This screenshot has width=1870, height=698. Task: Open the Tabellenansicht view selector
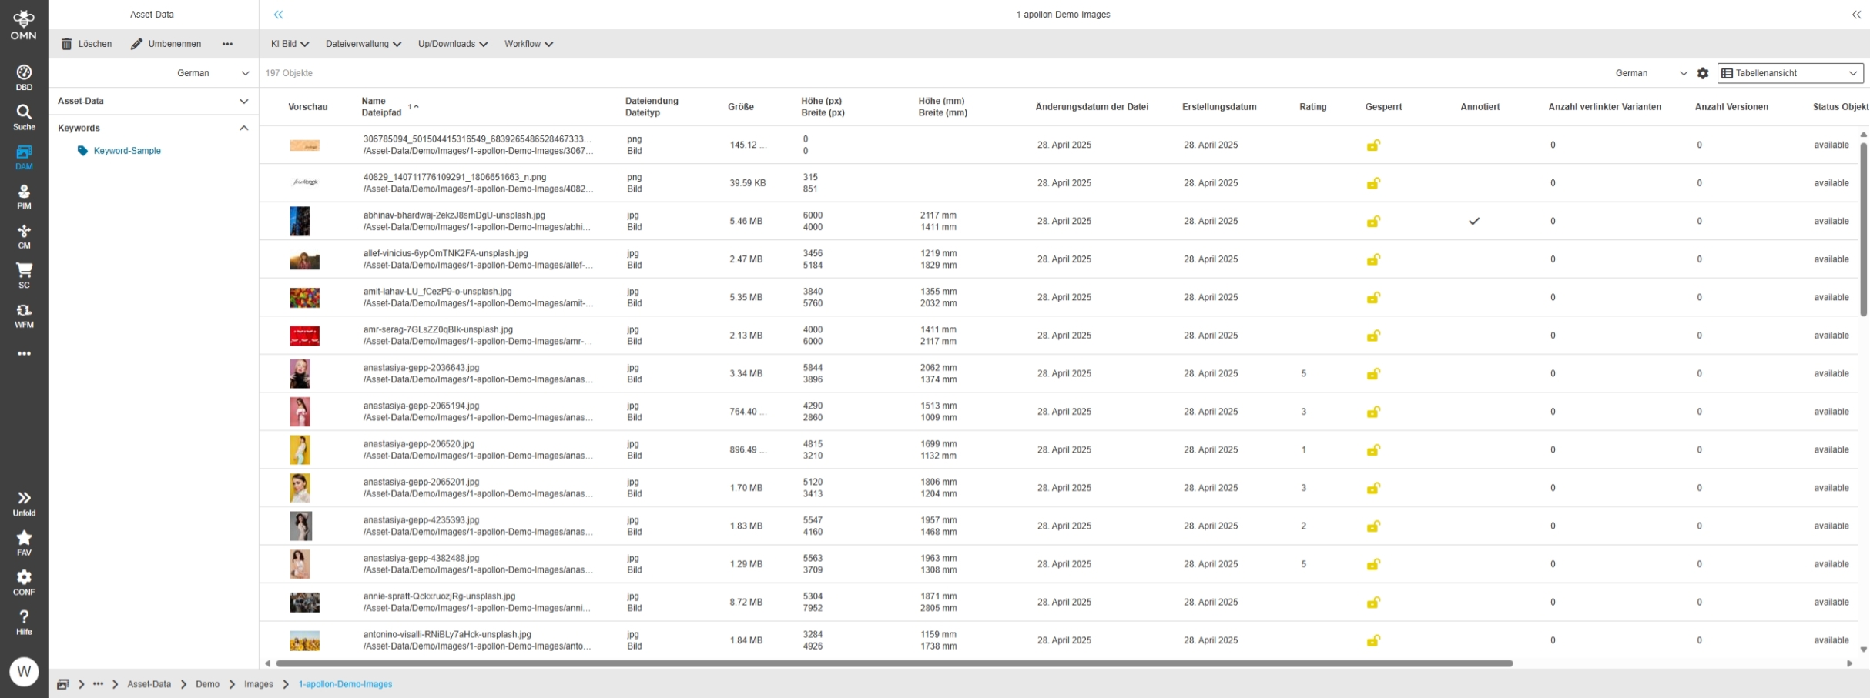(1790, 73)
